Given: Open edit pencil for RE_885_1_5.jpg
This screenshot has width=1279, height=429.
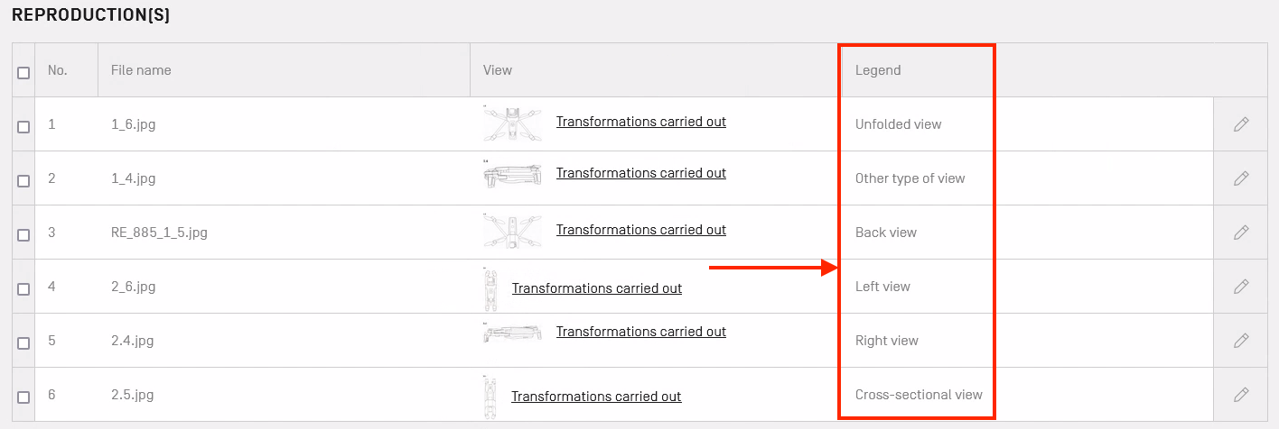Looking at the screenshot, I should pyautogui.click(x=1241, y=233).
